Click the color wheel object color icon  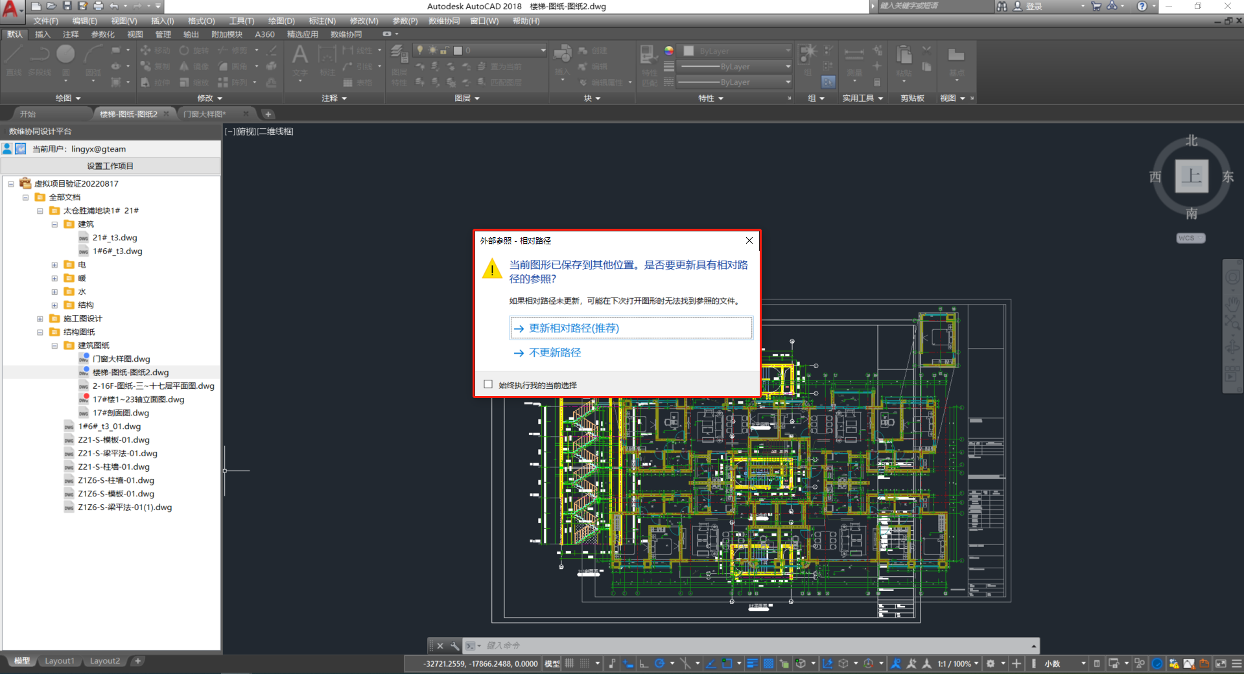click(669, 51)
